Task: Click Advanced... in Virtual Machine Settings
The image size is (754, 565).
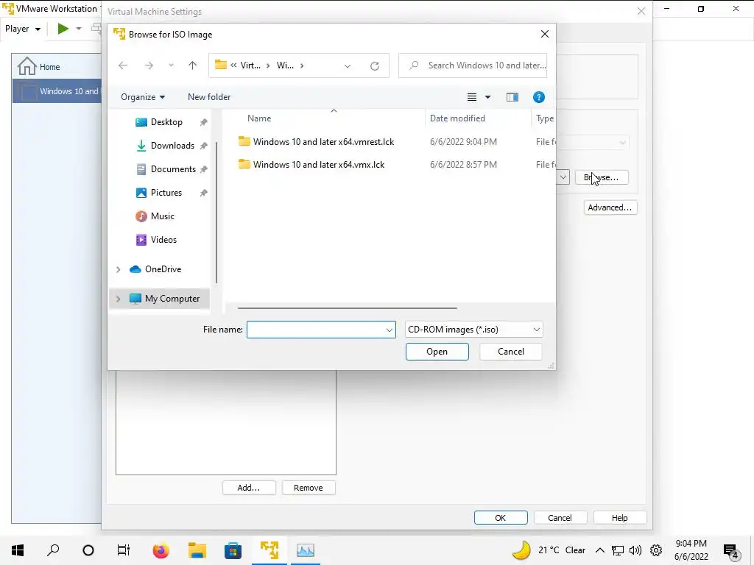Action: (x=610, y=207)
